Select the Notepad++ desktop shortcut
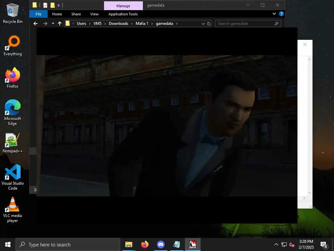 13,143
